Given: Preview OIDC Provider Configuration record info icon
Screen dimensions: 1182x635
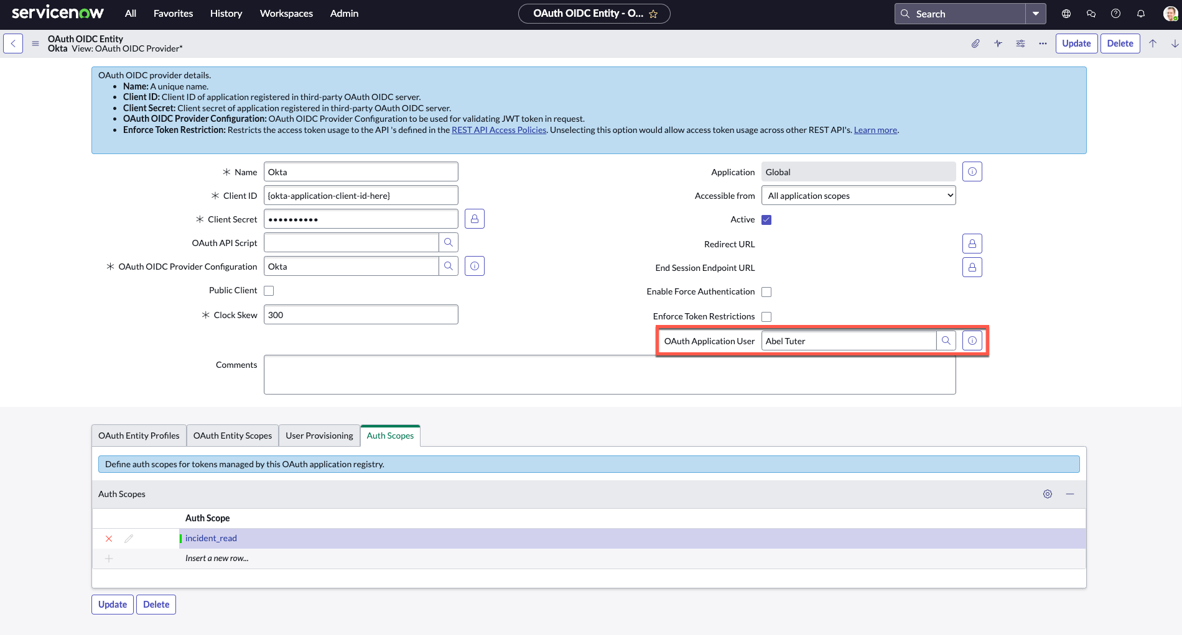Looking at the screenshot, I should [475, 266].
